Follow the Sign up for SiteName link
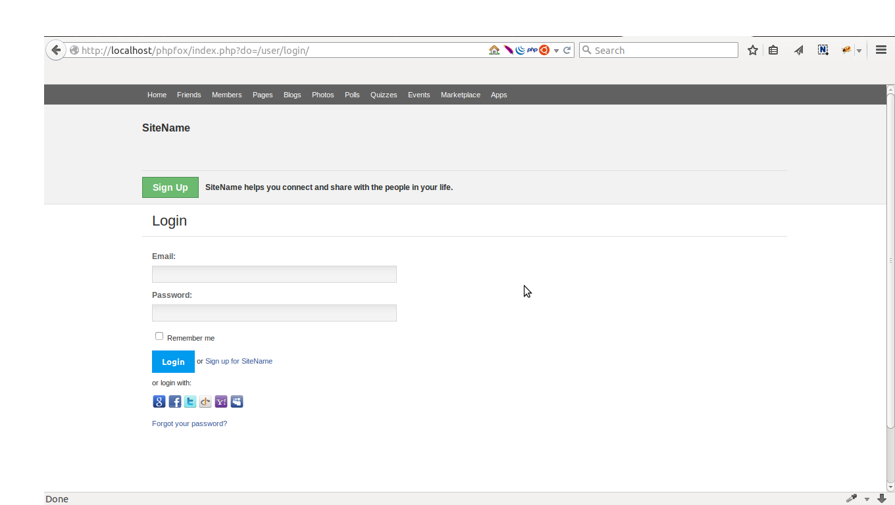 (x=239, y=361)
